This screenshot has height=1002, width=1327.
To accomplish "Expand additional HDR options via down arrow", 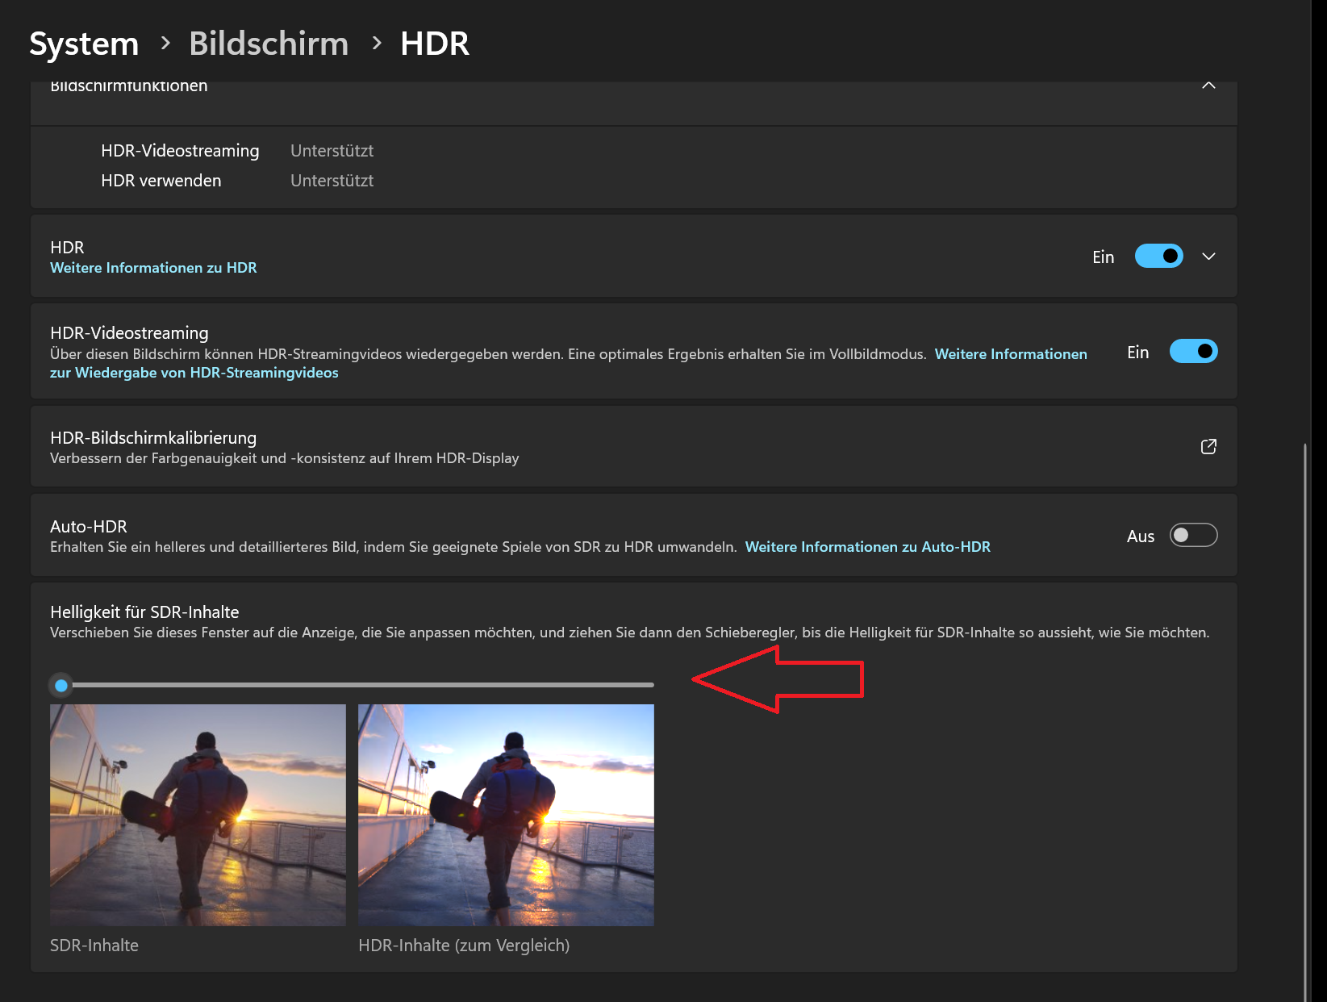I will (x=1208, y=257).
